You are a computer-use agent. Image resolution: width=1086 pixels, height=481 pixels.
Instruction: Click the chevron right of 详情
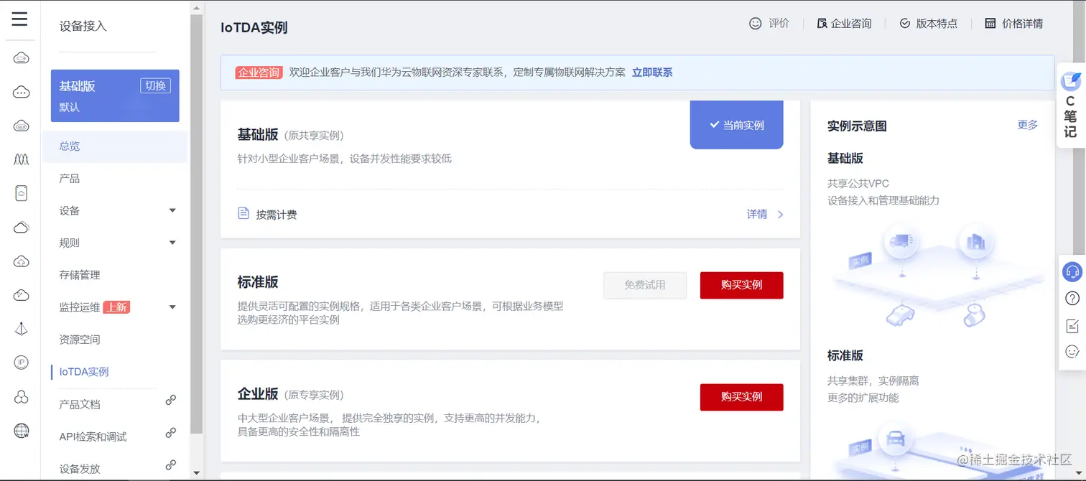[780, 214]
